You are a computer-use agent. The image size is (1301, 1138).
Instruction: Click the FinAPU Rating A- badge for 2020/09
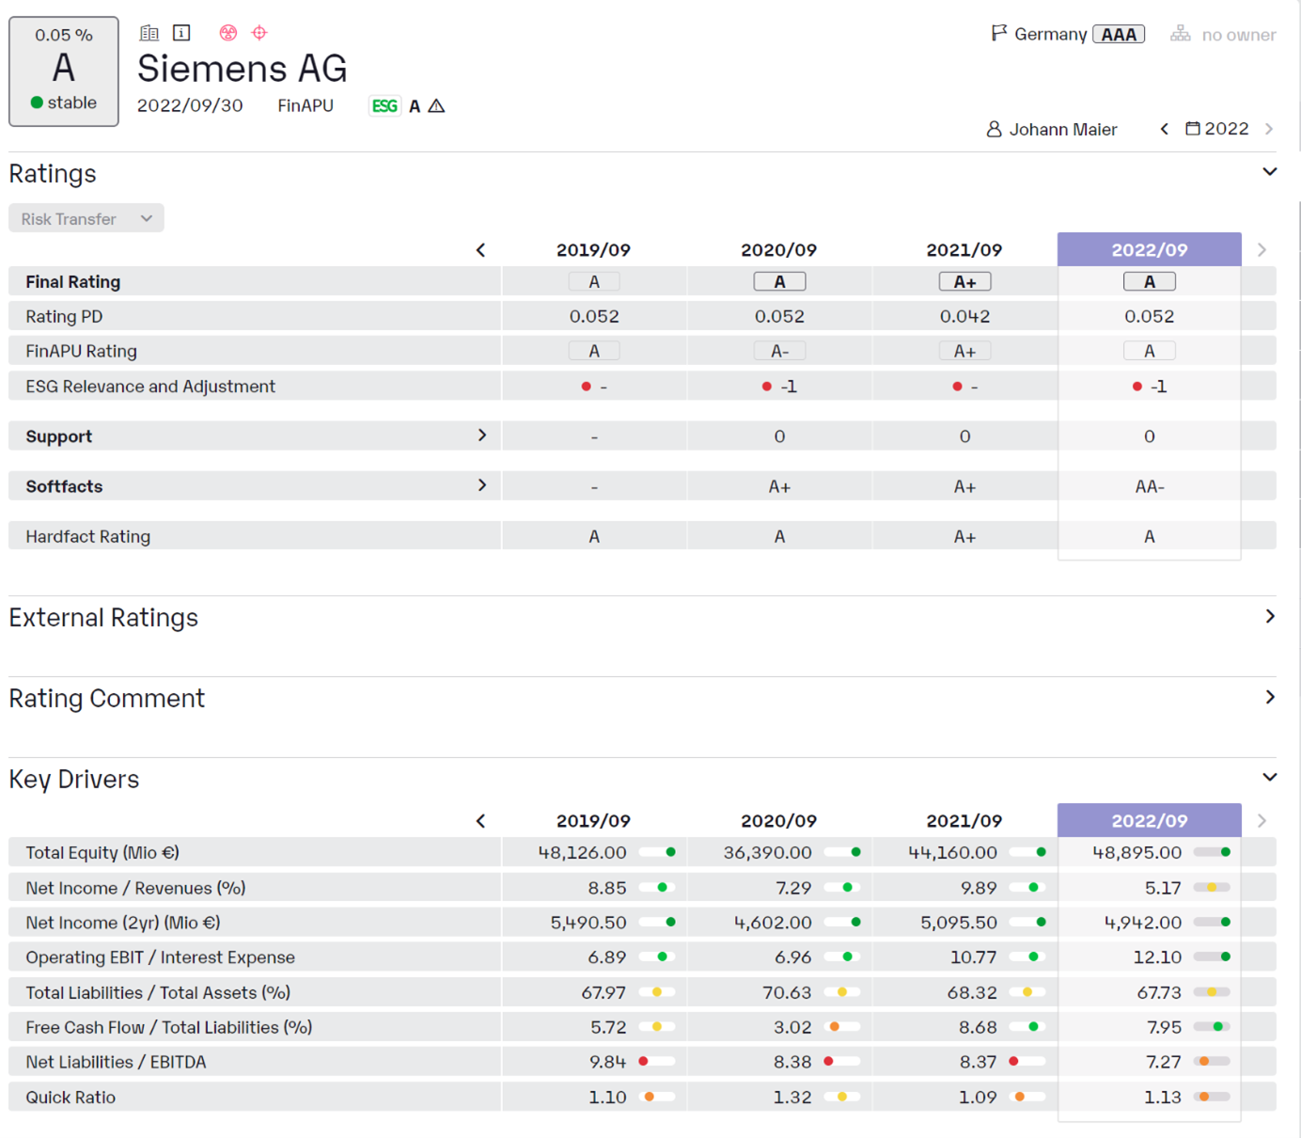[x=779, y=351]
